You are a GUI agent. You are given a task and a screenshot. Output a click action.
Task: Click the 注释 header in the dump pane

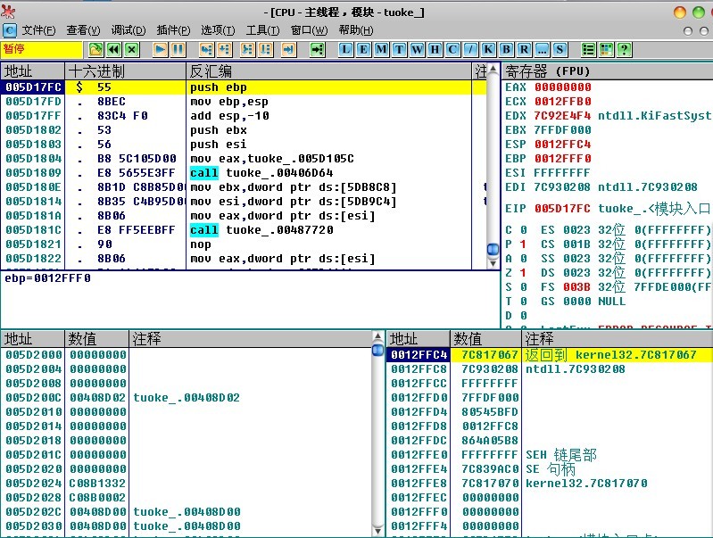[x=250, y=339]
